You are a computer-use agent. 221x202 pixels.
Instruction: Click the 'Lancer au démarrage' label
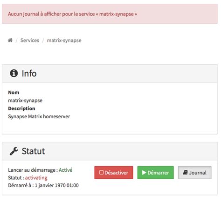pos(32,170)
